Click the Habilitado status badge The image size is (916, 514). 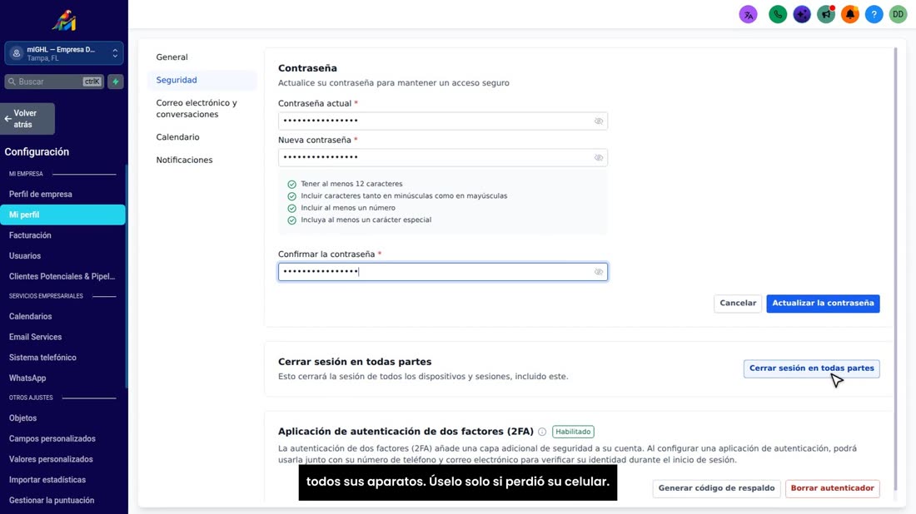(573, 432)
